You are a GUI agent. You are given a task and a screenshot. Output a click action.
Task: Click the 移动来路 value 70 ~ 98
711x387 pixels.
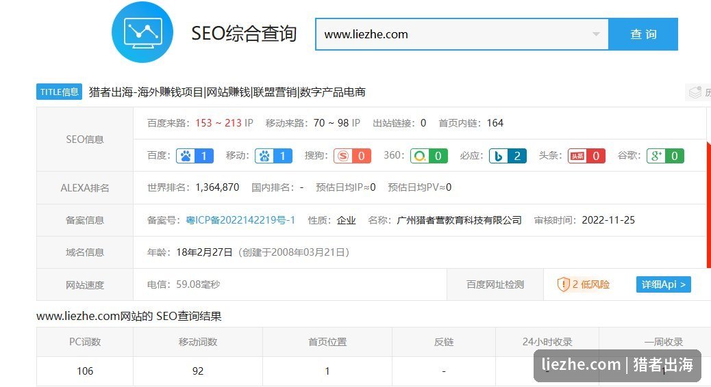[331, 123]
